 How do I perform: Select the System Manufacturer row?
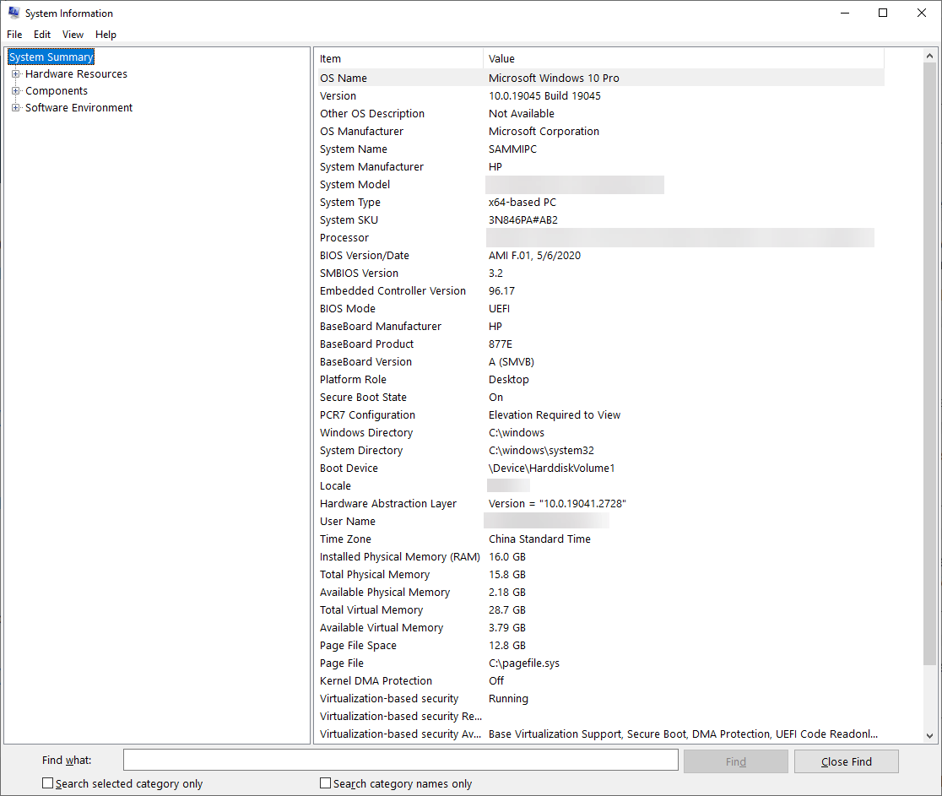601,166
